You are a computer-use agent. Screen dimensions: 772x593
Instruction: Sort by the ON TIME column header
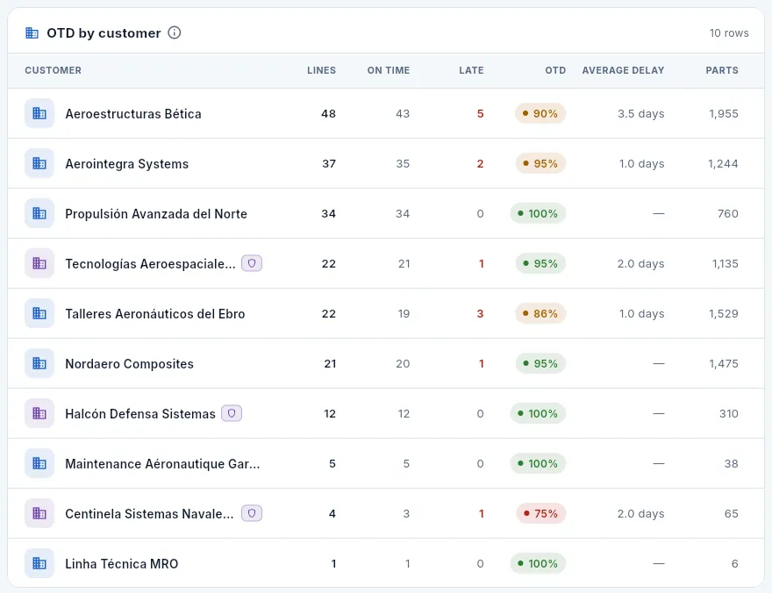(x=389, y=70)
